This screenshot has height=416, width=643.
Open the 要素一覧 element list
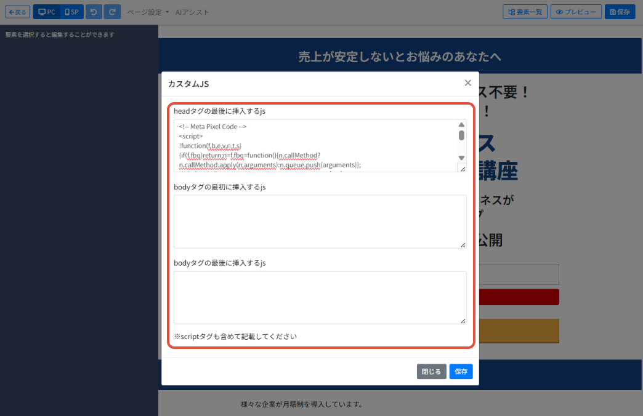525,12
